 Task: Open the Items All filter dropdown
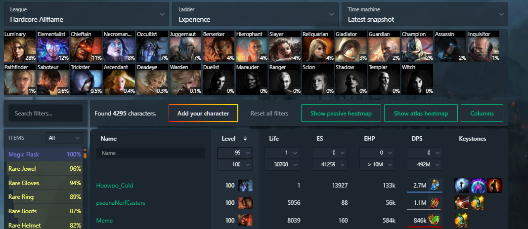[x=64, y=138]
